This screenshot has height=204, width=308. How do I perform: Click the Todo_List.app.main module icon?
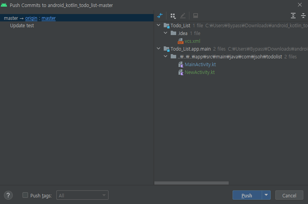click(166, 49)
